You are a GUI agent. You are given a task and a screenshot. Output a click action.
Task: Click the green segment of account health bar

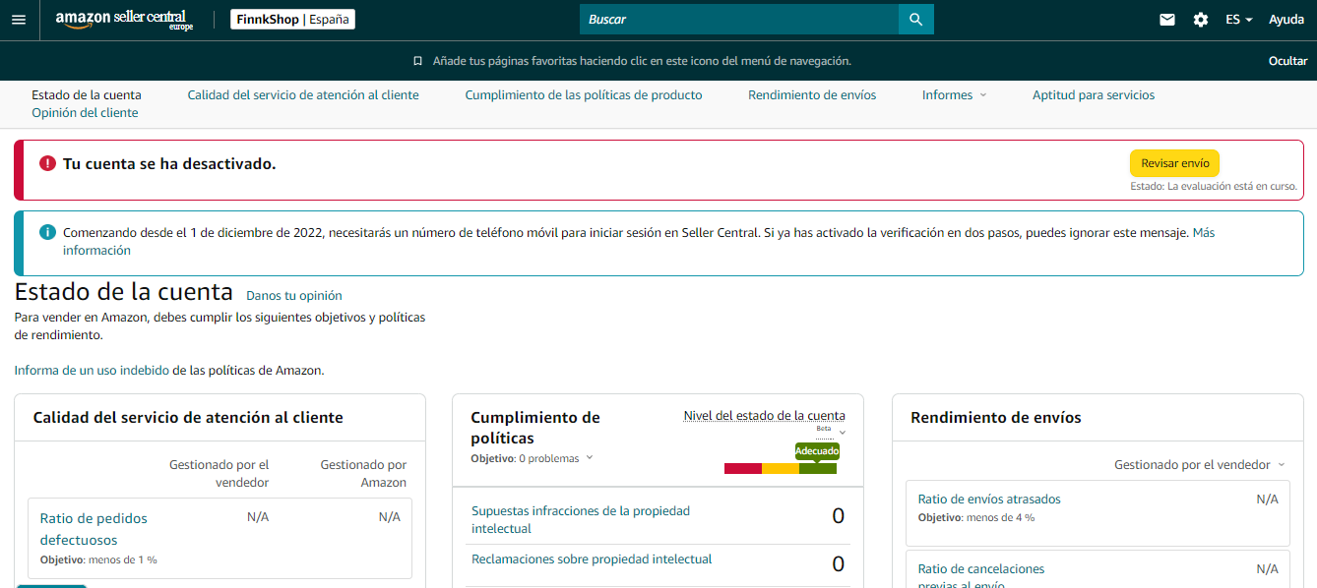(818, 469)
